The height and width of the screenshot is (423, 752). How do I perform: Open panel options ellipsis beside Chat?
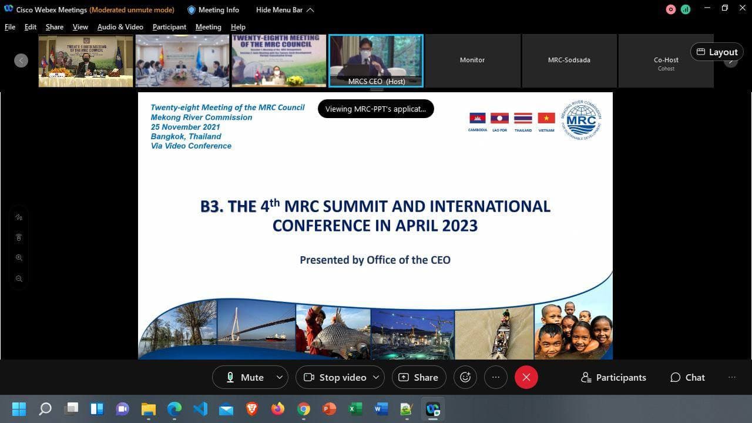(732, 377)
